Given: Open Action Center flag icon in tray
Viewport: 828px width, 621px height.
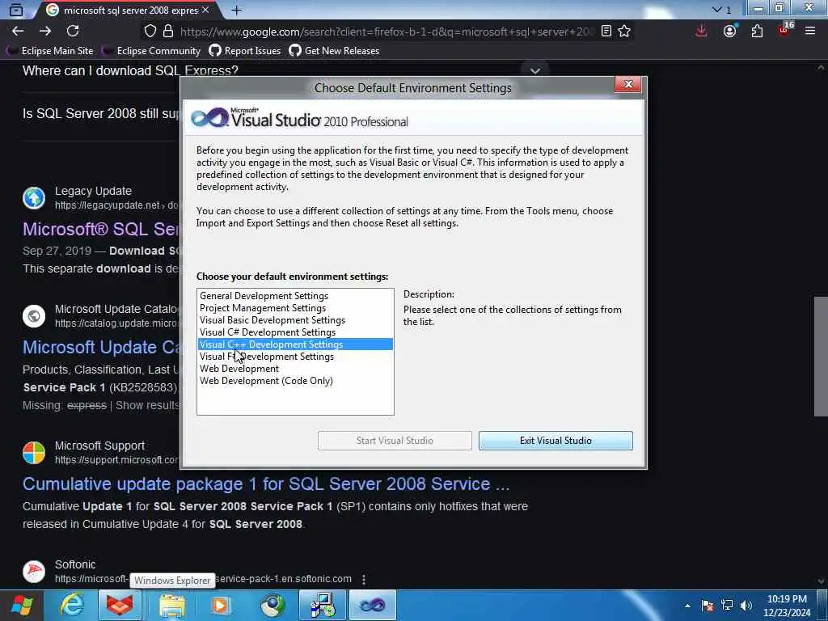Looking at the screenshot, I should 708,606.
